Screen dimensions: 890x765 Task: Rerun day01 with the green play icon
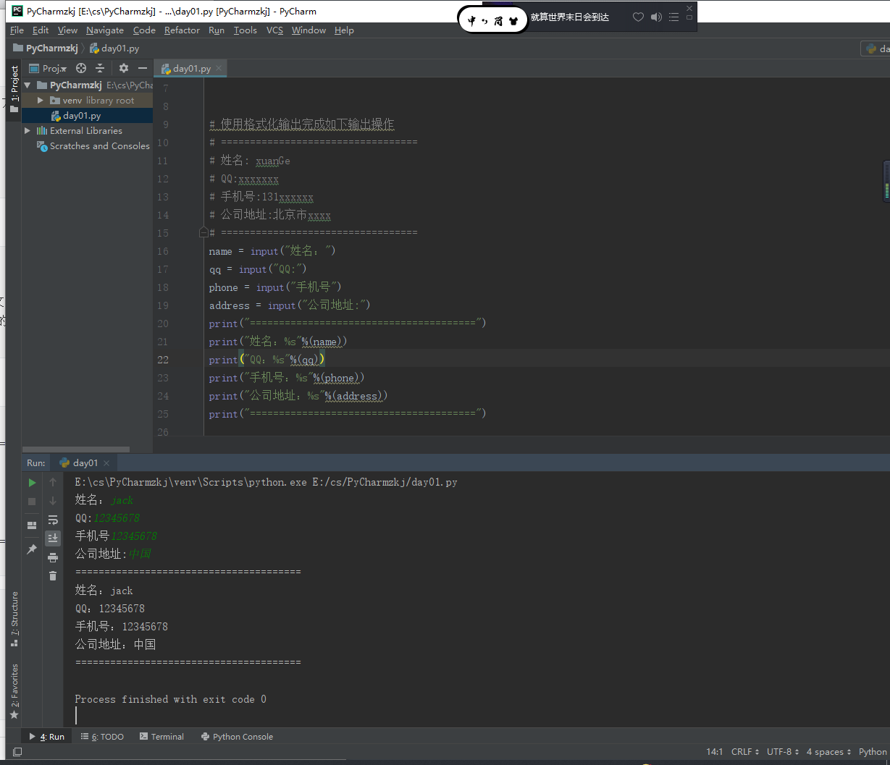[32, 482]
